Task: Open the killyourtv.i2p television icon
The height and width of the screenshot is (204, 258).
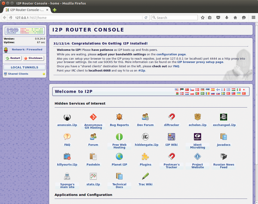Action: [67, 157]
